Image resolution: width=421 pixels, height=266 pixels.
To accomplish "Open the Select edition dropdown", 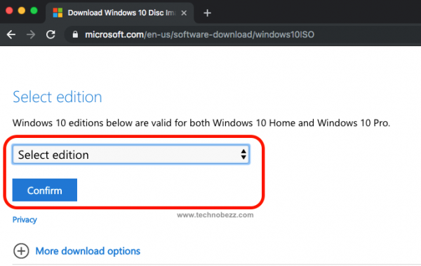I will [x=131, y=155].
